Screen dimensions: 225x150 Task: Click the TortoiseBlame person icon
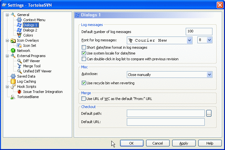point(13,97)
